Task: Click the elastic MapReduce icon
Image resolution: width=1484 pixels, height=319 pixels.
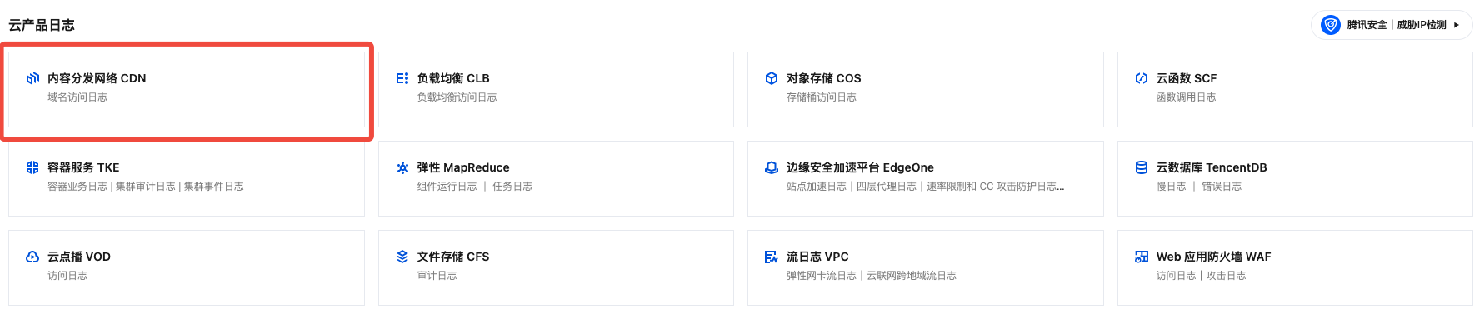Action: (x=402, y=167)
